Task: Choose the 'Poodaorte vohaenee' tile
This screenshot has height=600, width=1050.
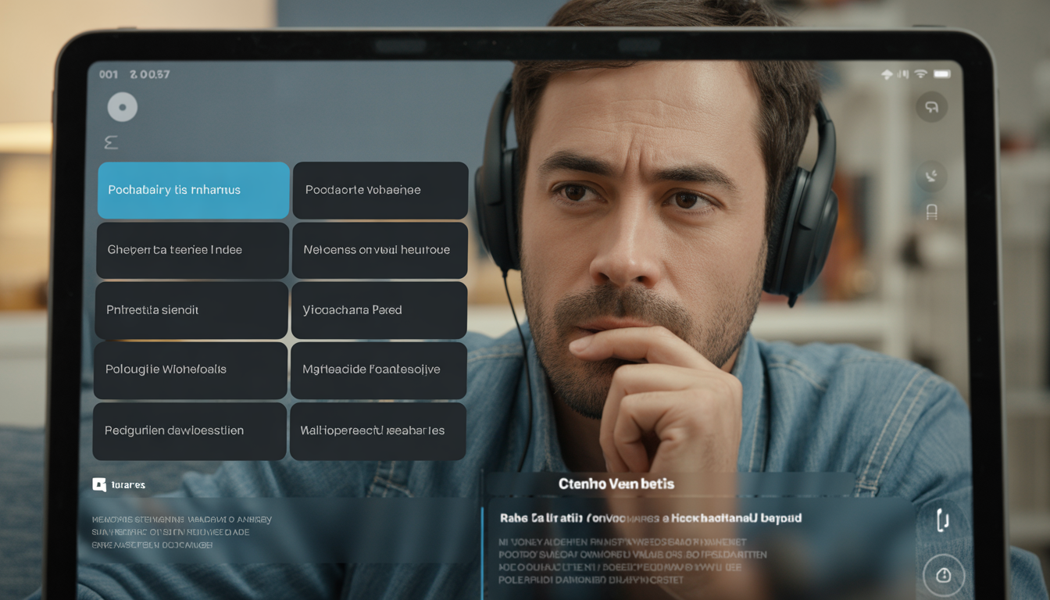Action: coord(380,190)
